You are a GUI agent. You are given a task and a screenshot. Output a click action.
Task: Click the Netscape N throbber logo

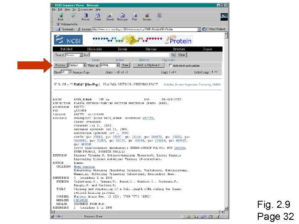pyautogui.click(x=224, y=17)
